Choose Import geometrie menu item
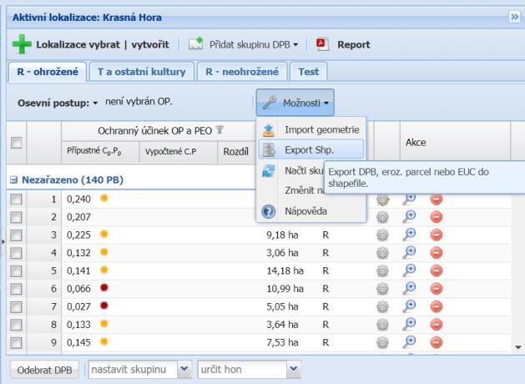The height and width of the screenshot is (384, 525). click(x=311, y=129)
